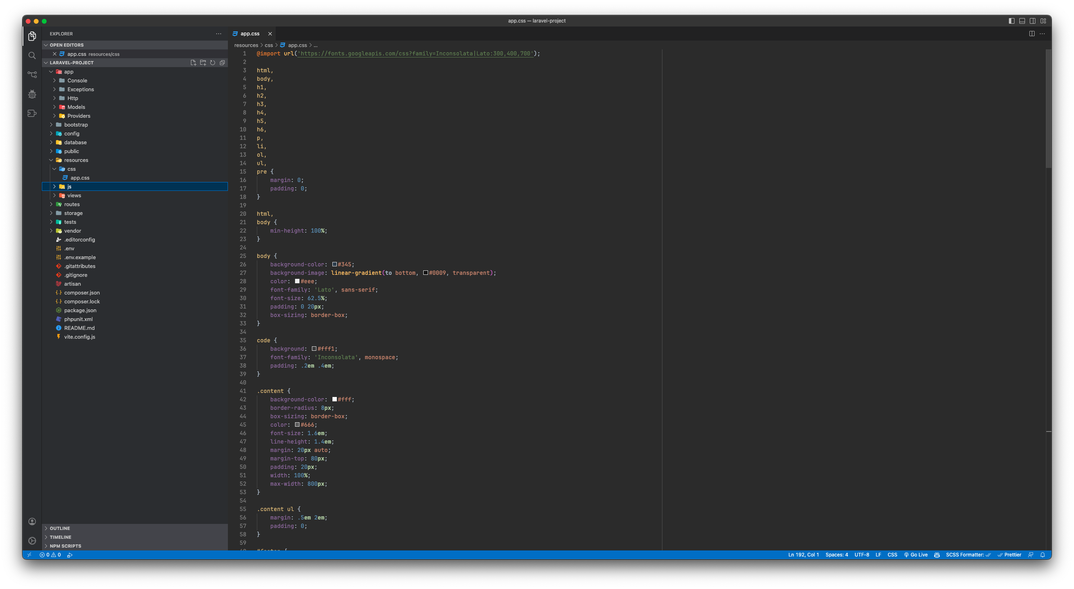
Task: Split the editor to the right
Action: 1031,34
